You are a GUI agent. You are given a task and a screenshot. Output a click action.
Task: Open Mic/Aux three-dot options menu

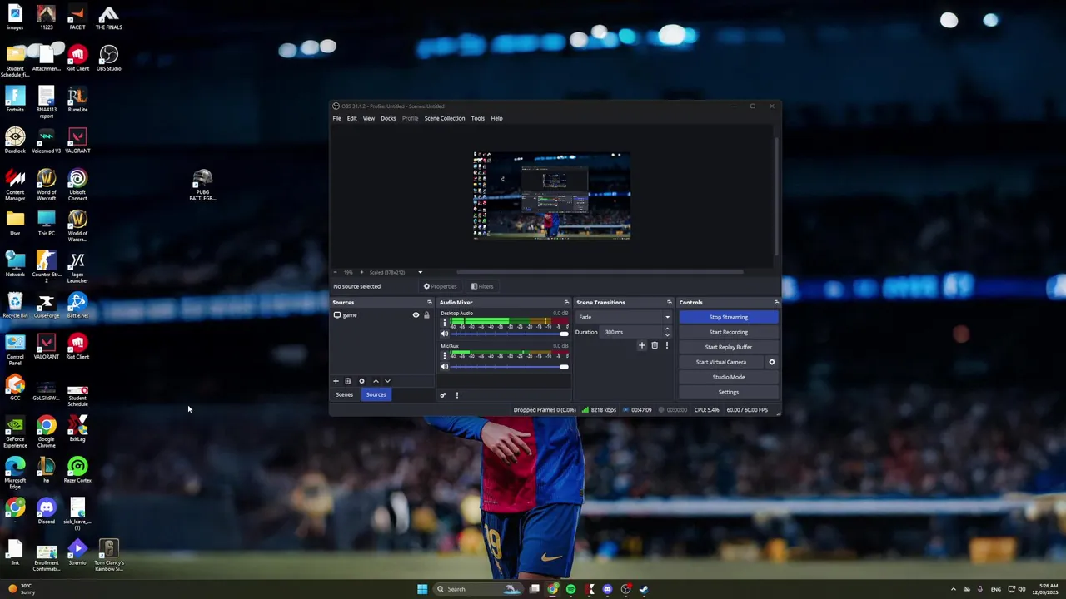click(444, 355)
